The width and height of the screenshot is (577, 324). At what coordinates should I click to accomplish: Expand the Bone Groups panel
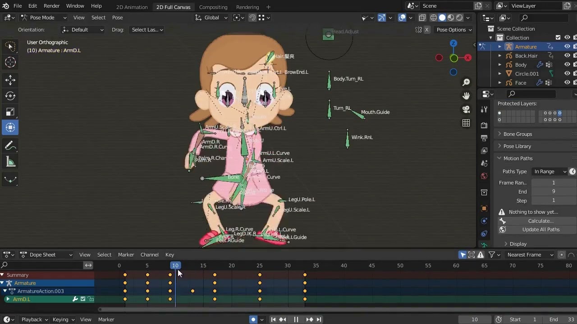[517, 134]
